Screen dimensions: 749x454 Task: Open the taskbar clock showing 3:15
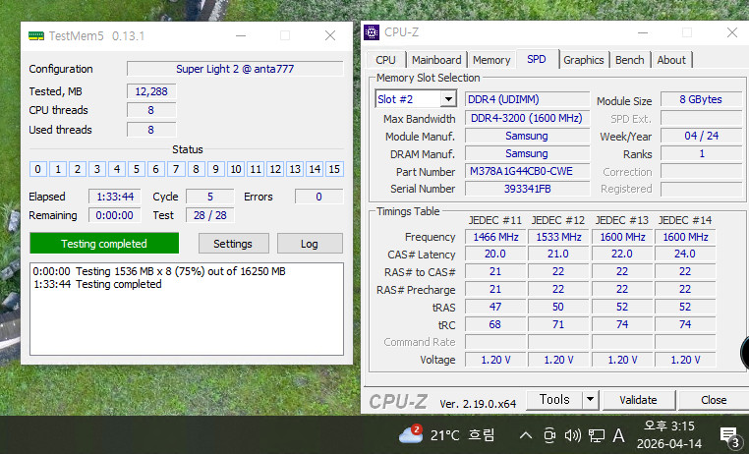pyautogui.click(x=668, y=435)
